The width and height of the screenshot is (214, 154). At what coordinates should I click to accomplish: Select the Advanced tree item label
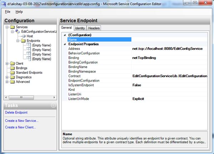click(23, 82)
